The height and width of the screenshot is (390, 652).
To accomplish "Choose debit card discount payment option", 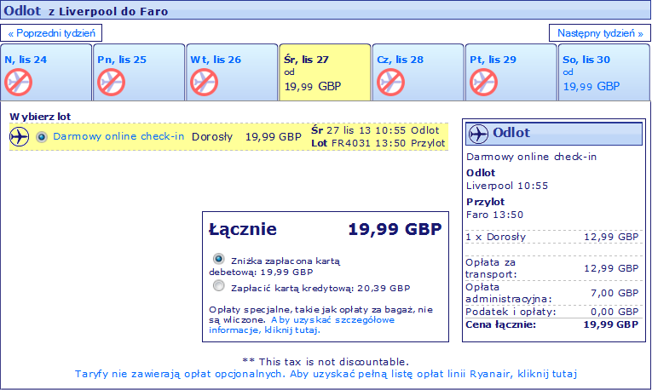I will [x=219, y=259].
